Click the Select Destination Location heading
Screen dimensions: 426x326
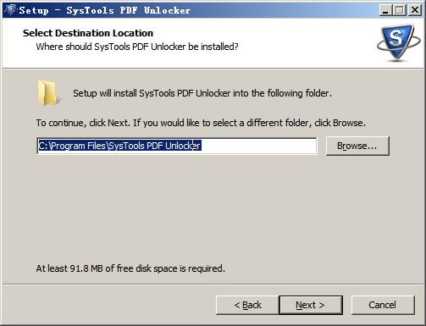point(88,33)
